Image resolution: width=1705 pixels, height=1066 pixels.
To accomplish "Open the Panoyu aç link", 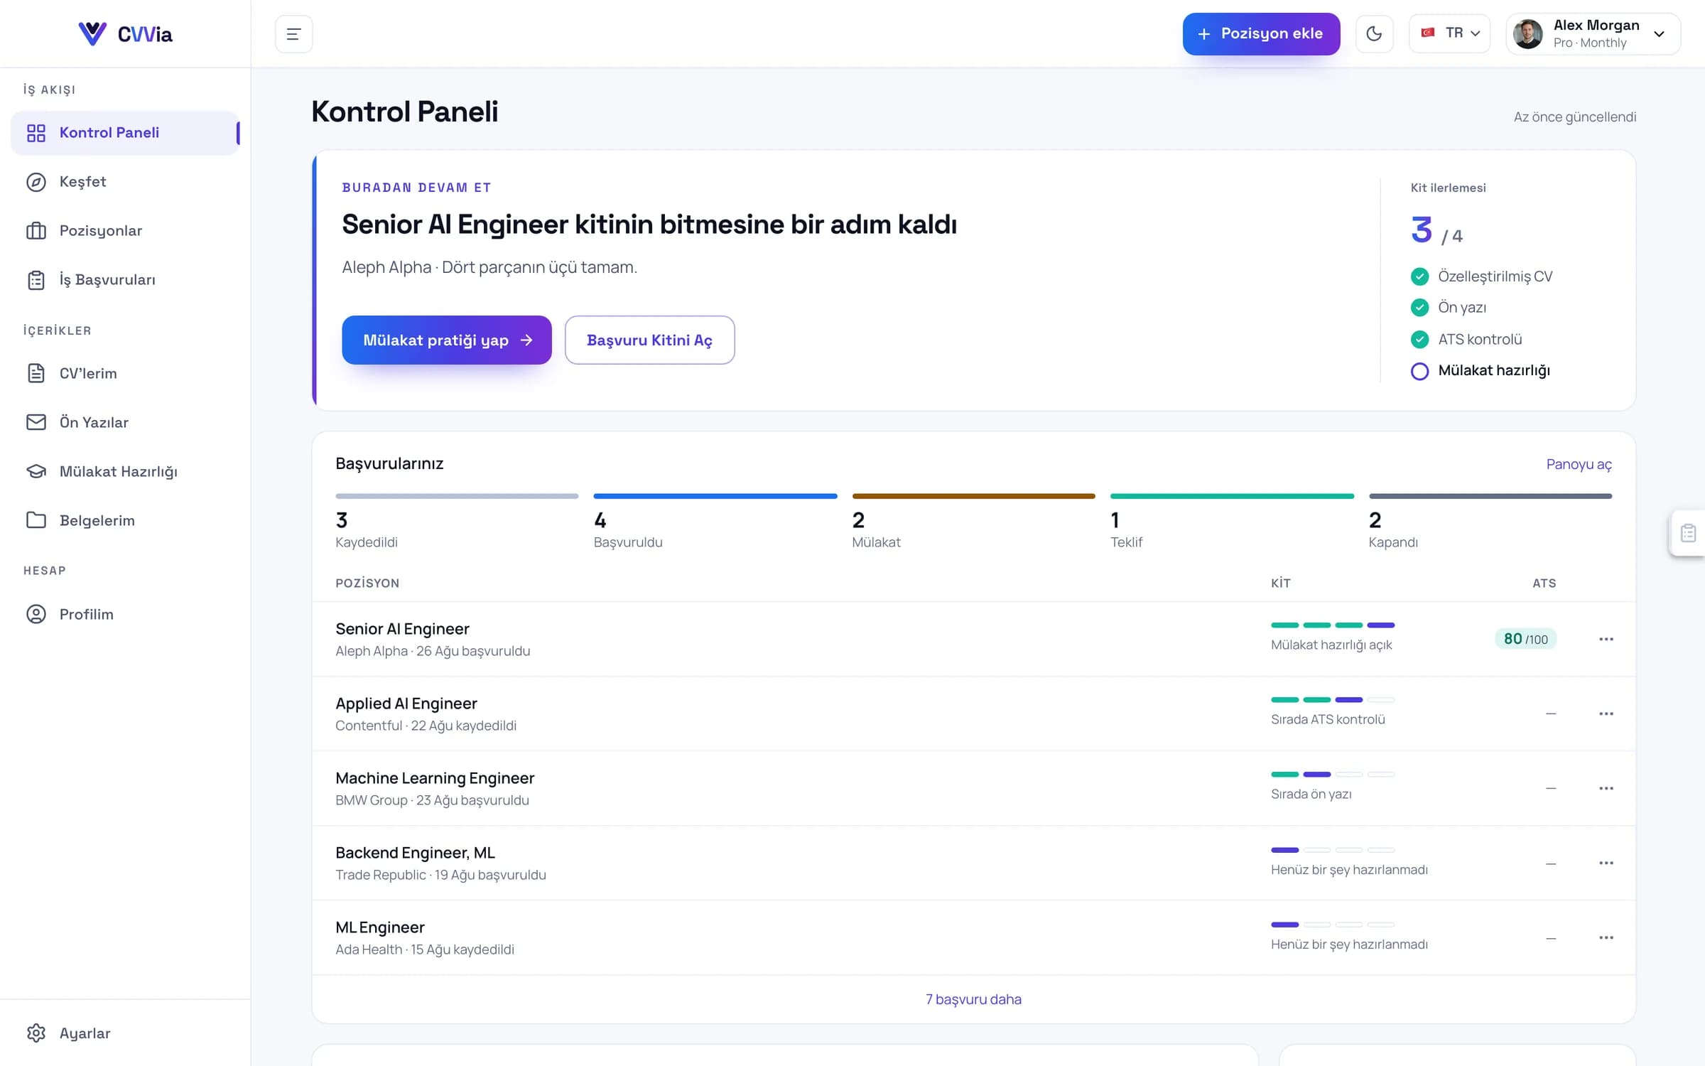I will tap(1579, 464).
